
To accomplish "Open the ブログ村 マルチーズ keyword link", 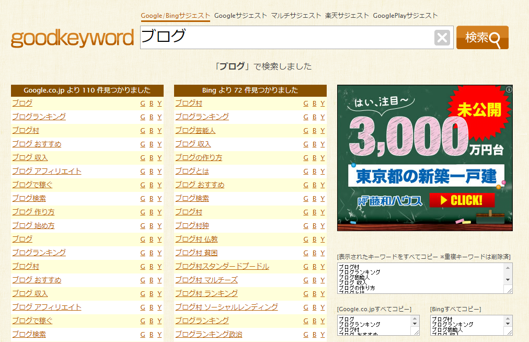I will pyautogui.click(x=206, y=280).
